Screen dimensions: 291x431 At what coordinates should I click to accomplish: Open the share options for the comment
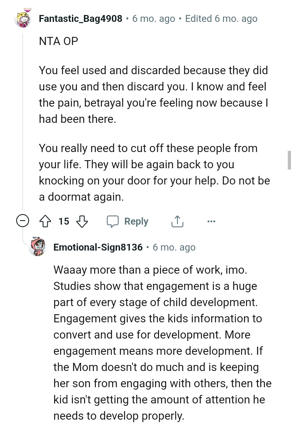[177, 221]
